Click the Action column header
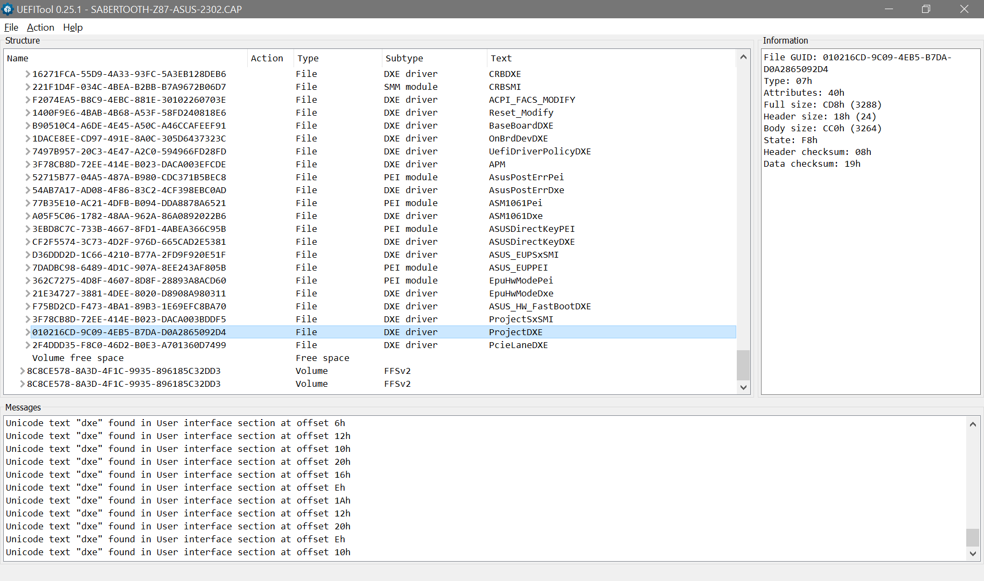Screen dimensions: 984x581 [271, 58]
